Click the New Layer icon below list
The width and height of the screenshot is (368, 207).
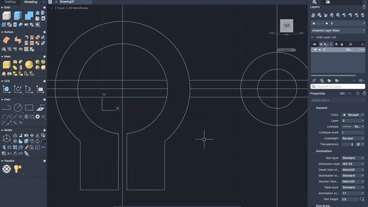click(314, 80)
